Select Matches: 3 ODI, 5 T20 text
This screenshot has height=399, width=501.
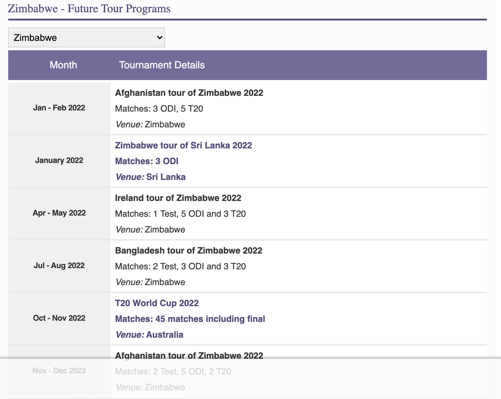click(x=159, y=109)
